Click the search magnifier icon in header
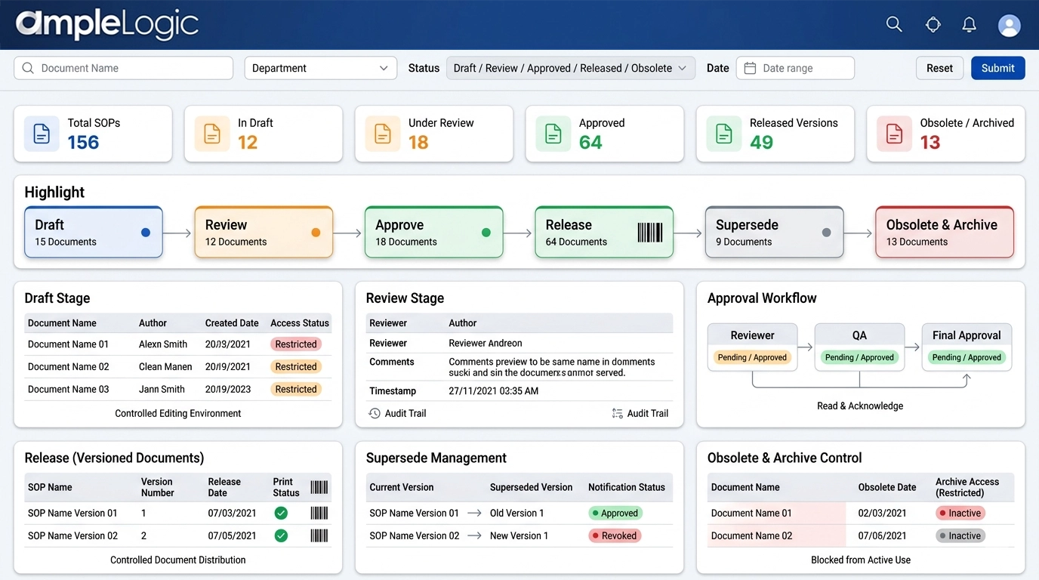Screen dimensions: 1039x580 click(894, 25)
